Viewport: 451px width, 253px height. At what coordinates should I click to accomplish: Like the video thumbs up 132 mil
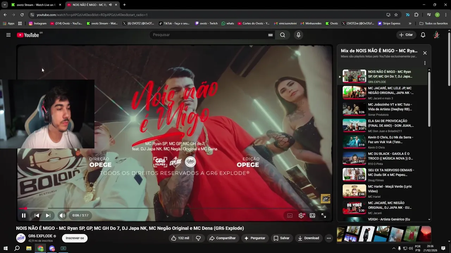(180, 238)
